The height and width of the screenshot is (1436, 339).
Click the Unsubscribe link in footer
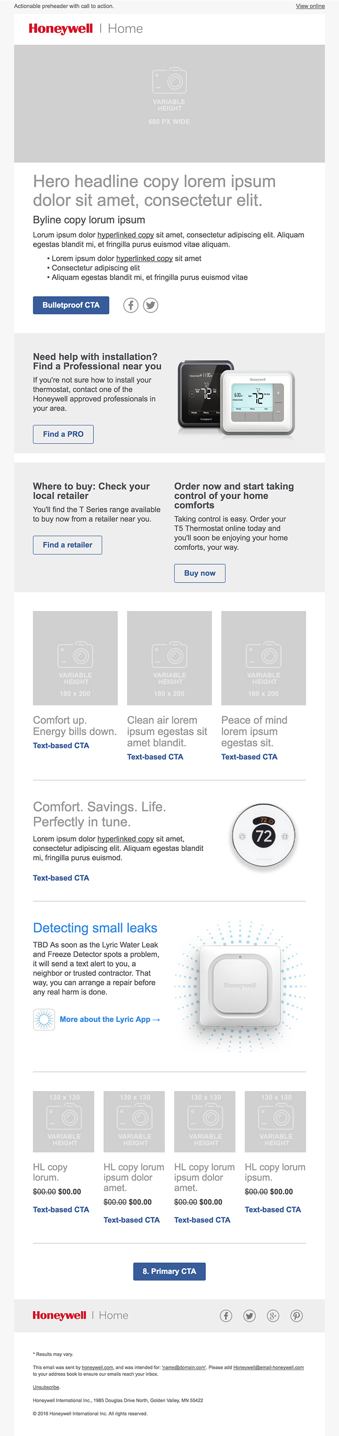click(x=46, y=1387)
